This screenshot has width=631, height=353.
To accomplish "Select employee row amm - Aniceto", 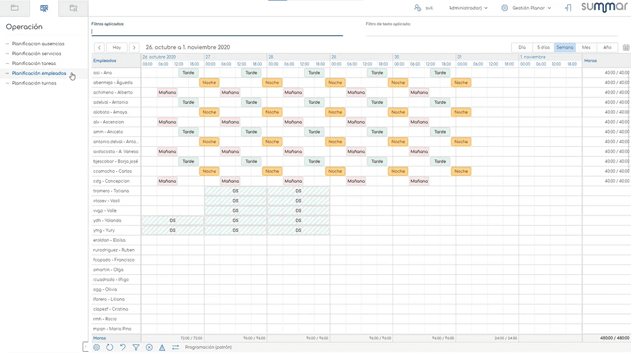I will (116, 132).
